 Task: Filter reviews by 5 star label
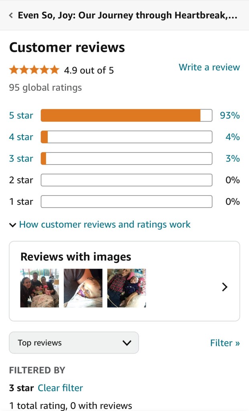[x=21, y=116]
